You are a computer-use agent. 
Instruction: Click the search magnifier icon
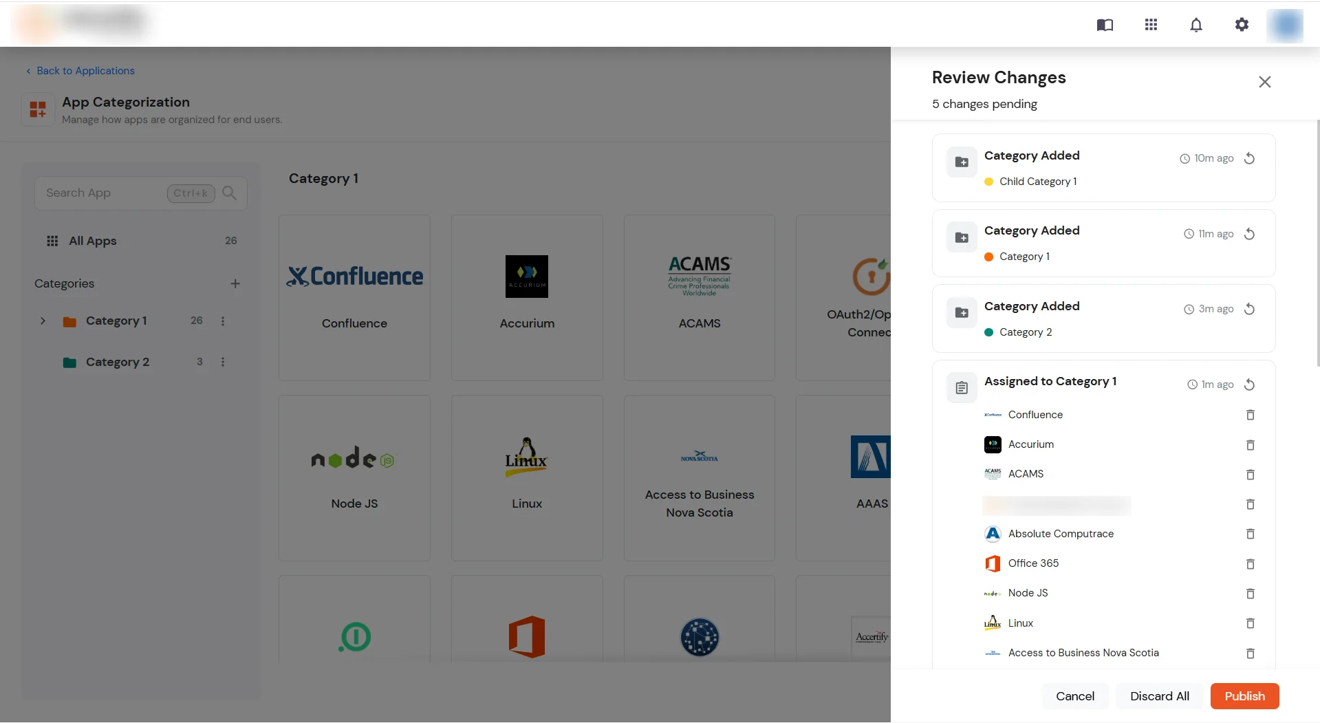229,193
